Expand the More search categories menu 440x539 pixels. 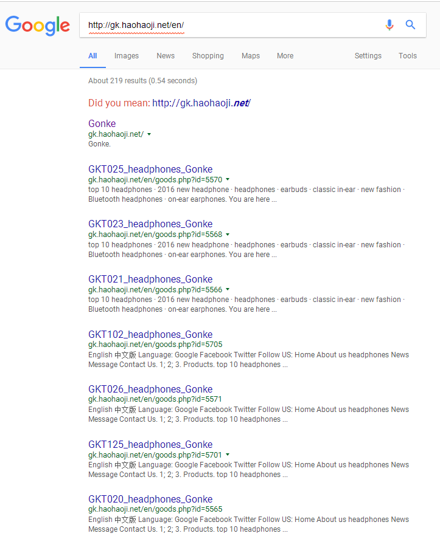[285, 56]
